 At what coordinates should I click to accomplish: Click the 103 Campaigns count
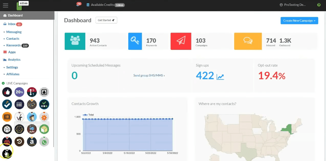pos(201,40)
